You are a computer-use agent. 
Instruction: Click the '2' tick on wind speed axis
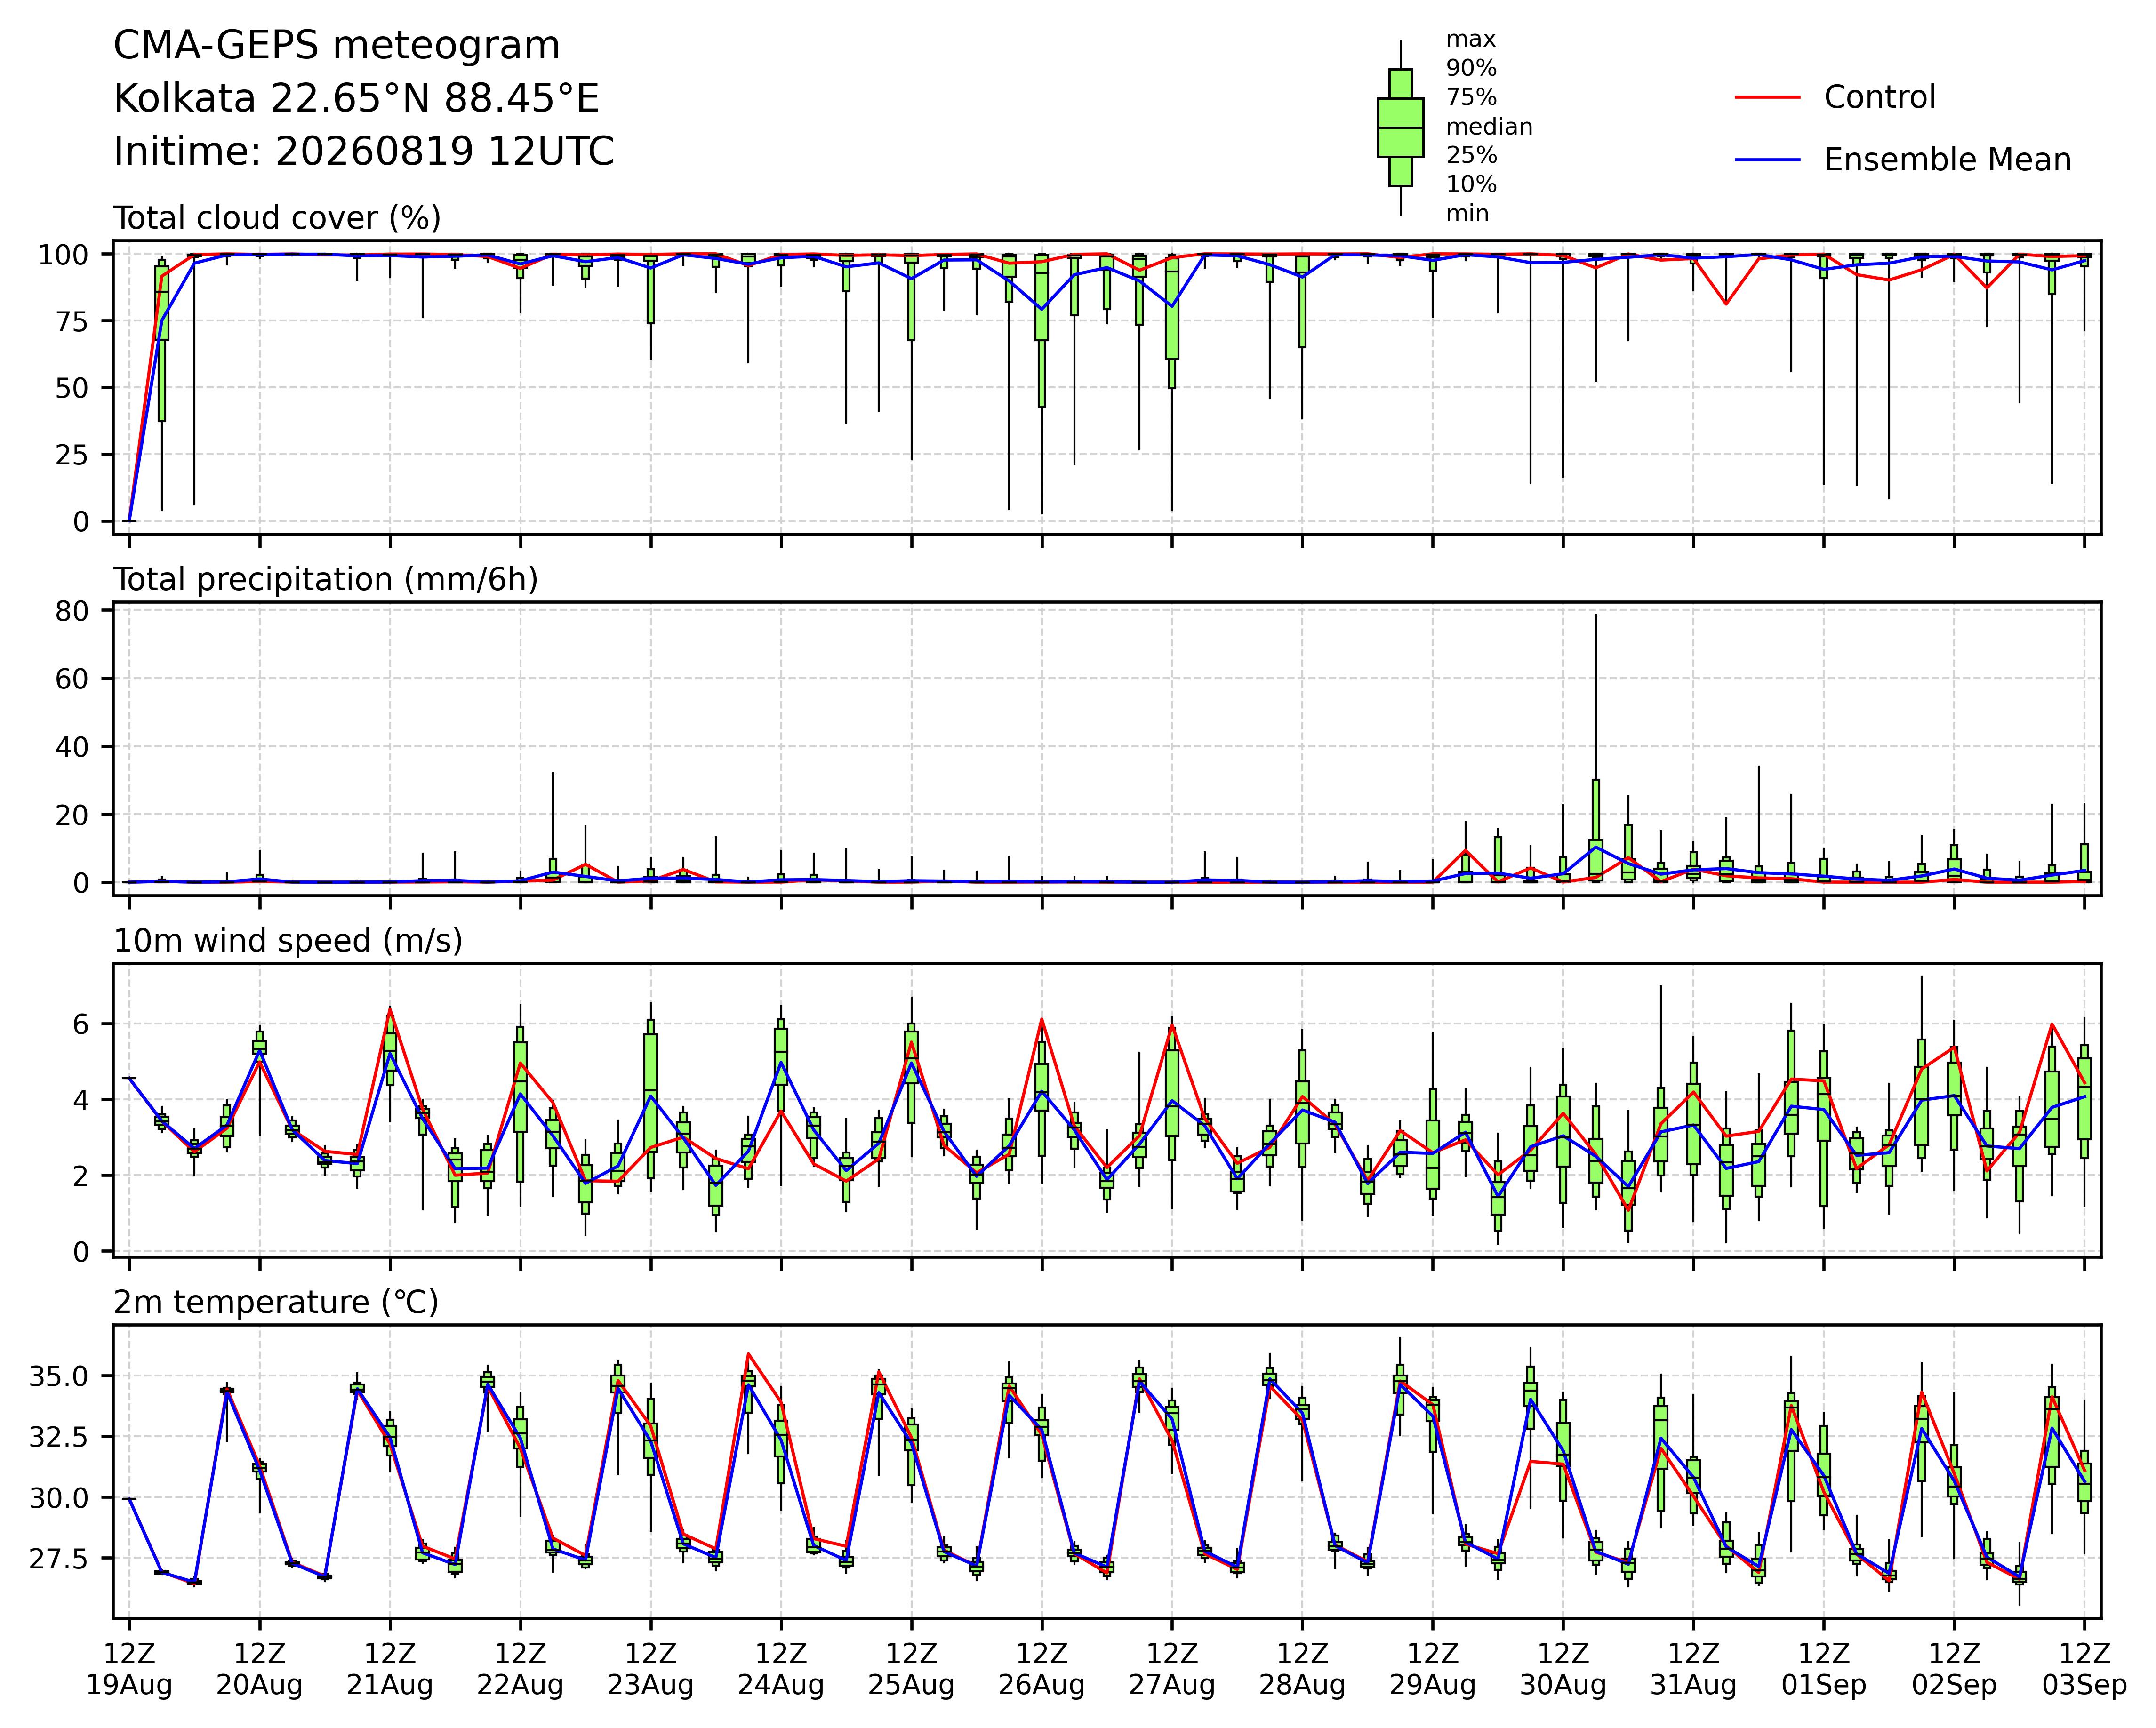(81, 1176)
